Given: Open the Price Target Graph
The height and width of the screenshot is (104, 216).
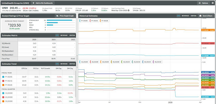Looking at the screenshot, I should pos(65,16).
